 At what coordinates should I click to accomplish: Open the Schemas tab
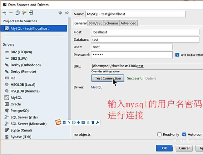tap(111, 23)
